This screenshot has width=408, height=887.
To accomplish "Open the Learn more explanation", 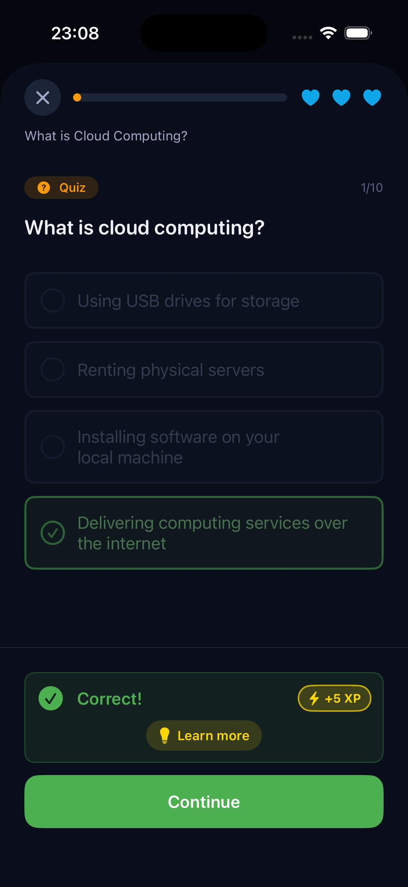I will (204, 735).
